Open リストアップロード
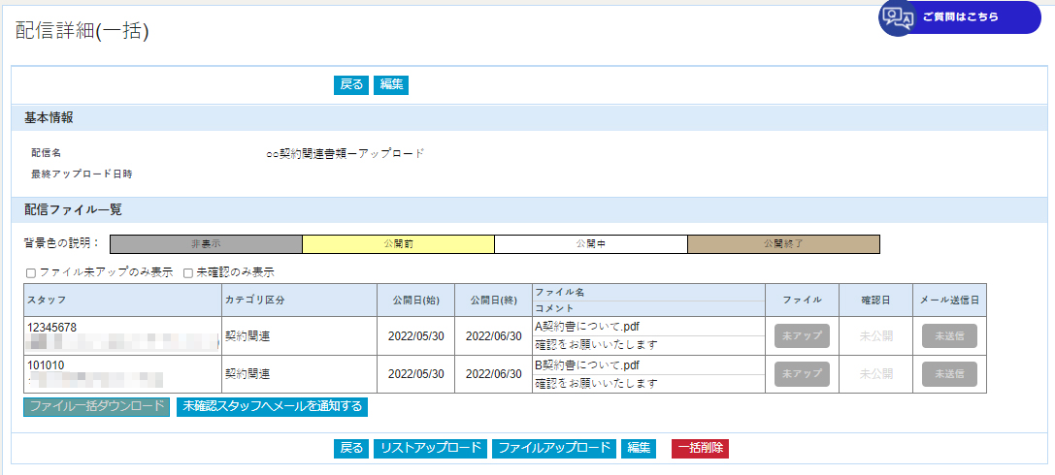 (431, 448)
